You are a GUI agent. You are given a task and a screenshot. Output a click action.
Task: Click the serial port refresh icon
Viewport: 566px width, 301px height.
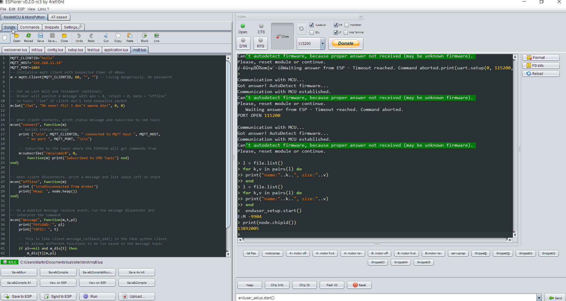tap(301, 29)
